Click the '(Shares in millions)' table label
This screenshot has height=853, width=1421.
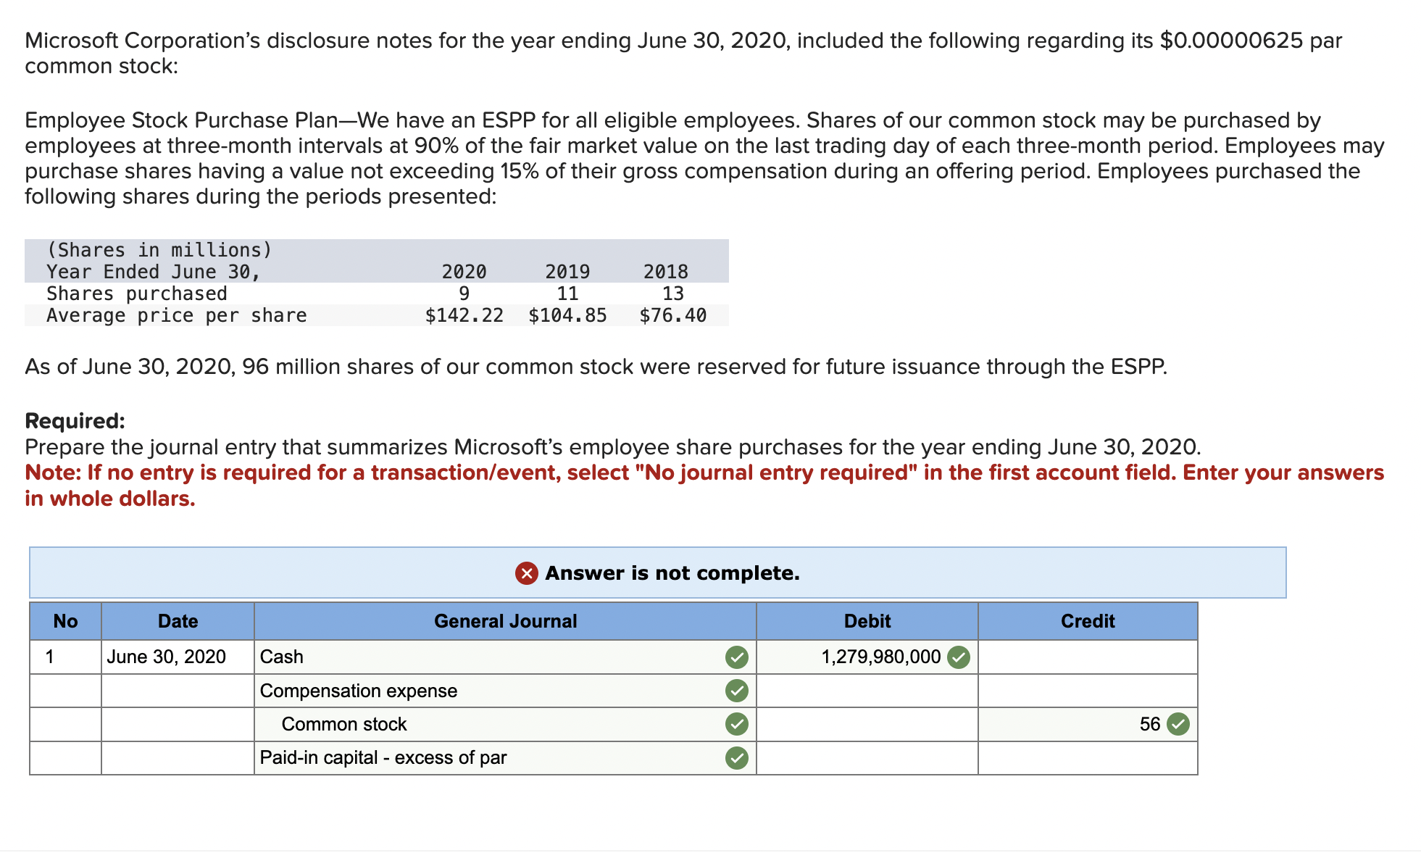pos(159,250)
